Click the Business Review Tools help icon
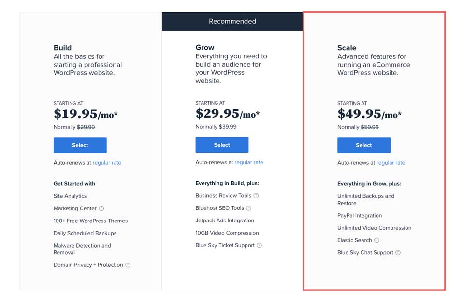 [x=256, y=196]
